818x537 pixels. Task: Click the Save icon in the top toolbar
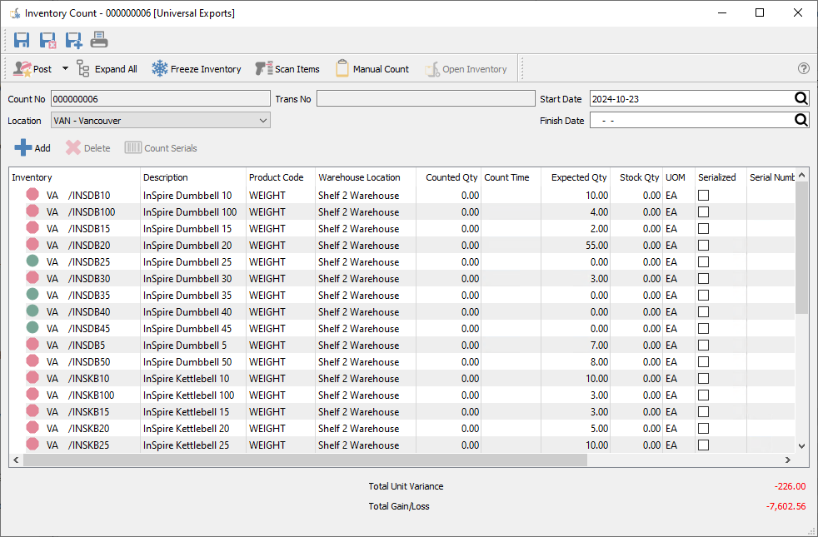pyautogui.click(x=22, y=40)
